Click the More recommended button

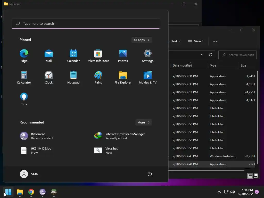click(x=143, y=122)
